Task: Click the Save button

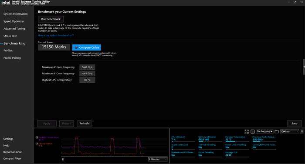Action: [294, 124]
